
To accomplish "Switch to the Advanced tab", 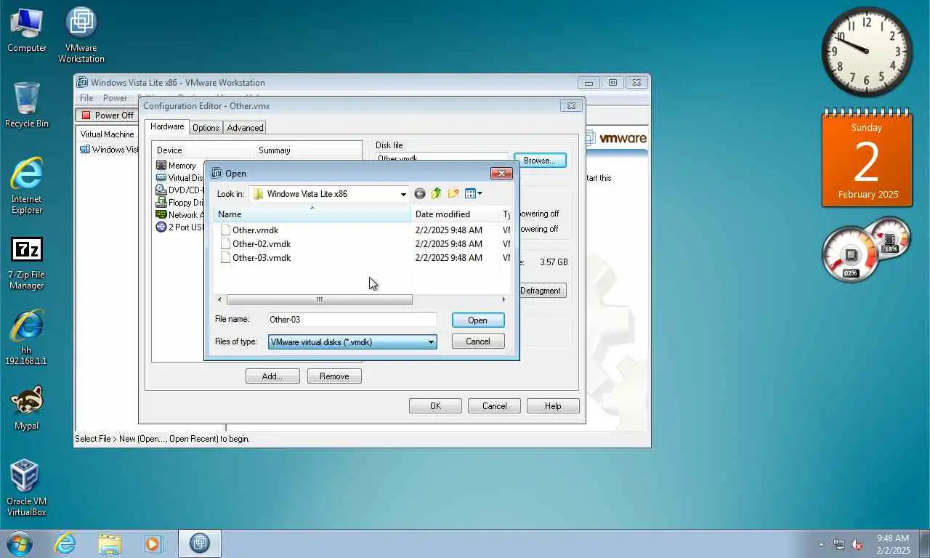I will [245, 128].
